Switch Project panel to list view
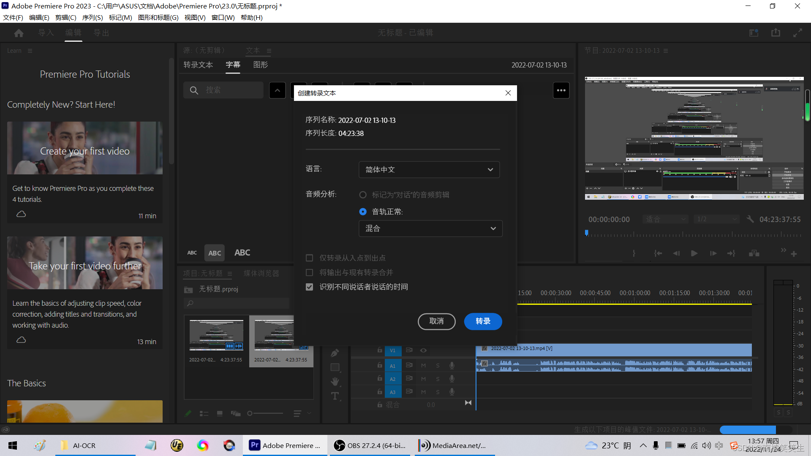 click(x=204, y=413)
